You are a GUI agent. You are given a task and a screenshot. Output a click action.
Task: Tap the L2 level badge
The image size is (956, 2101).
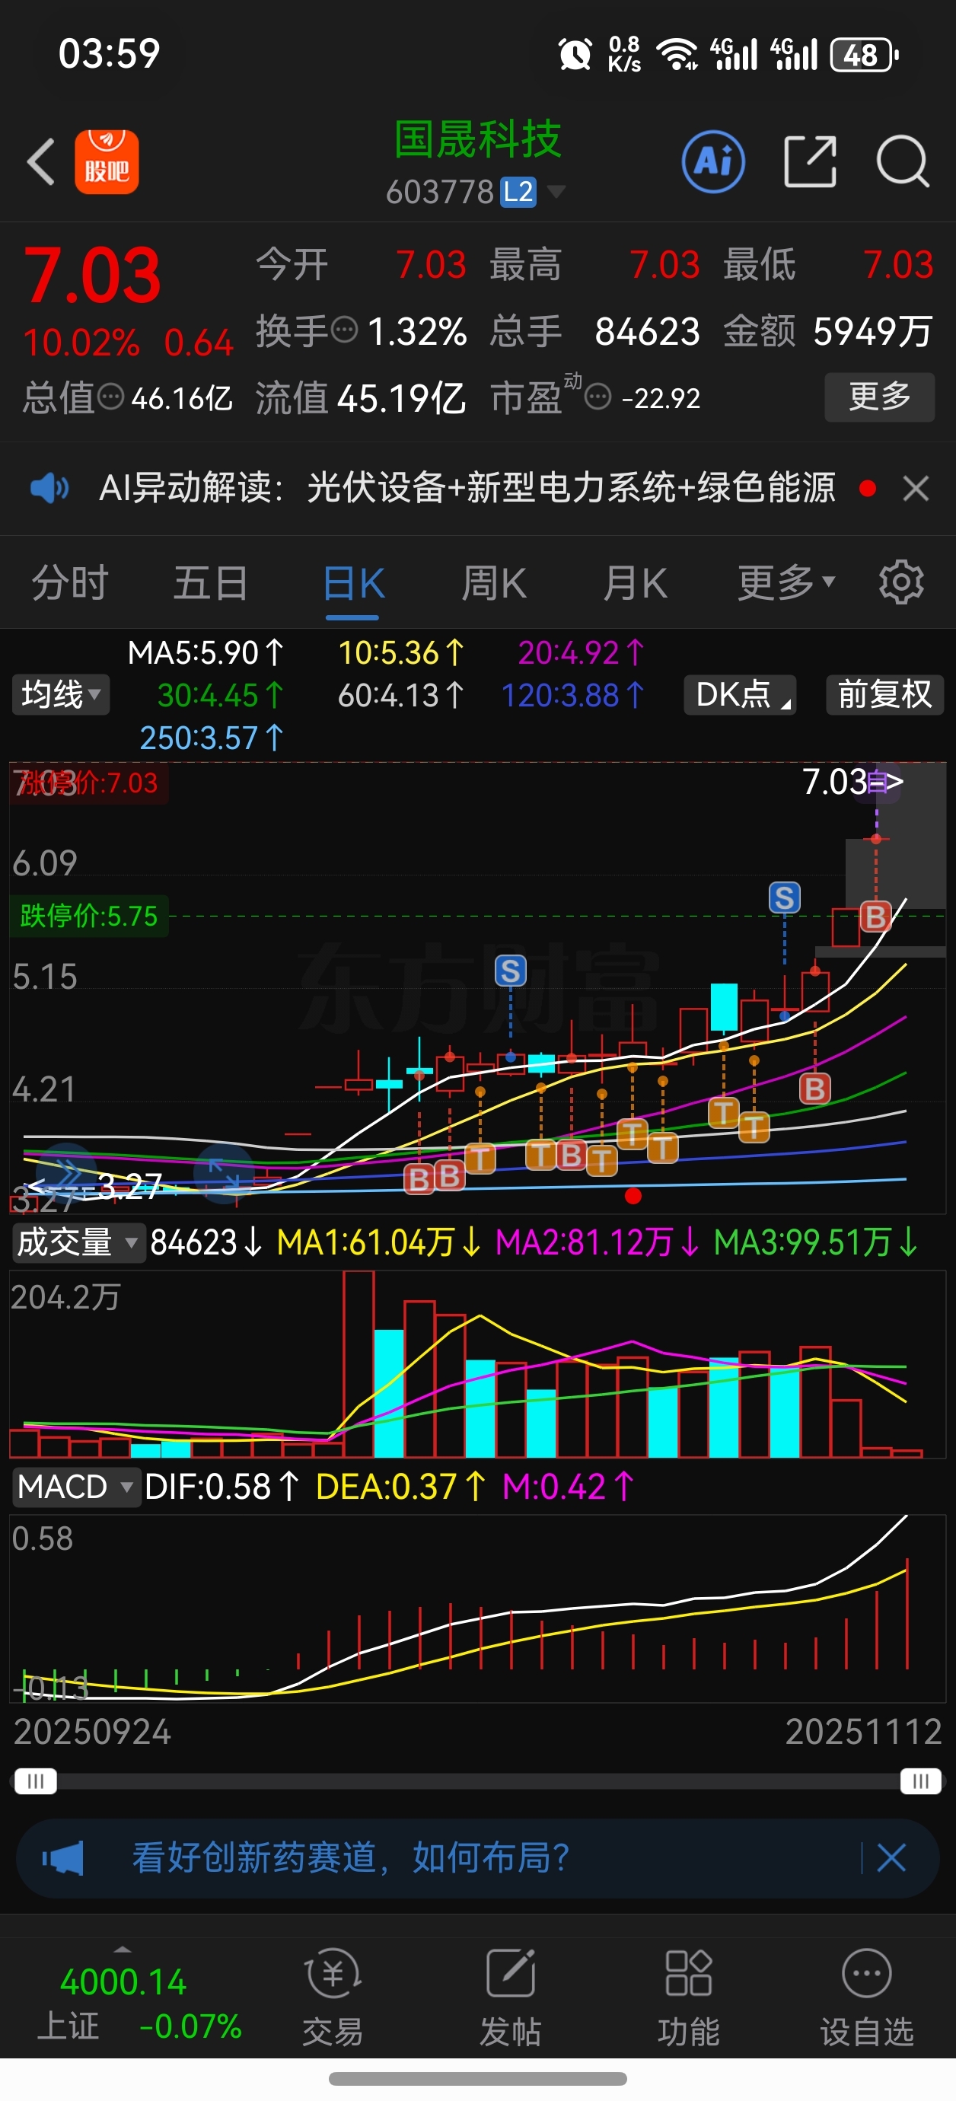point(518,192)
